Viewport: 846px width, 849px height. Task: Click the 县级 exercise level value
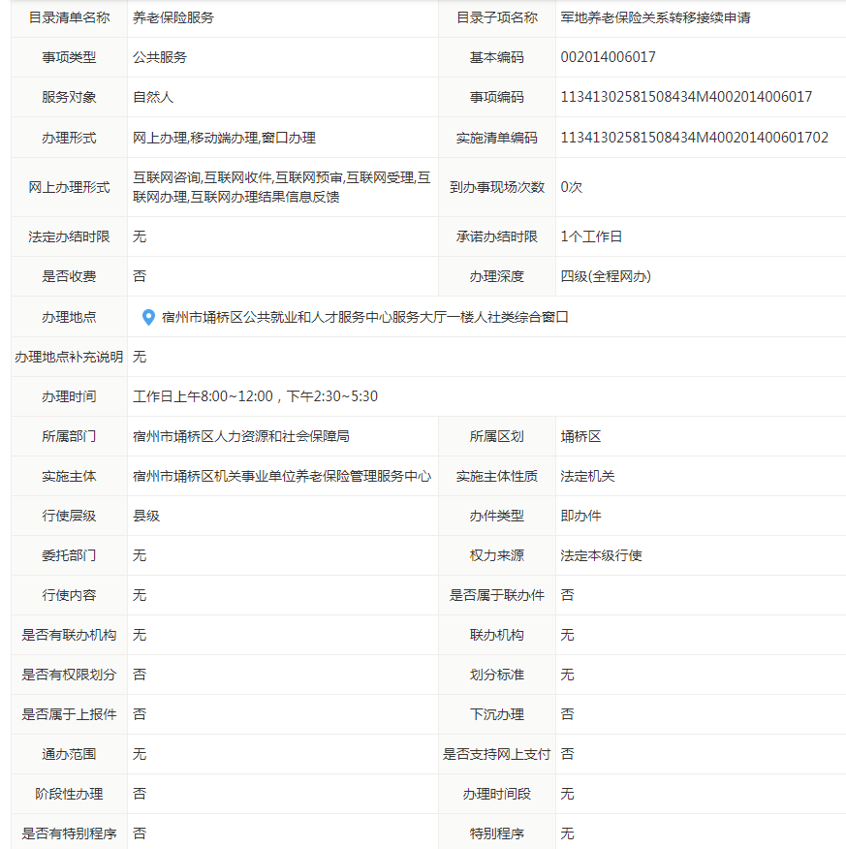pos(146,516)
